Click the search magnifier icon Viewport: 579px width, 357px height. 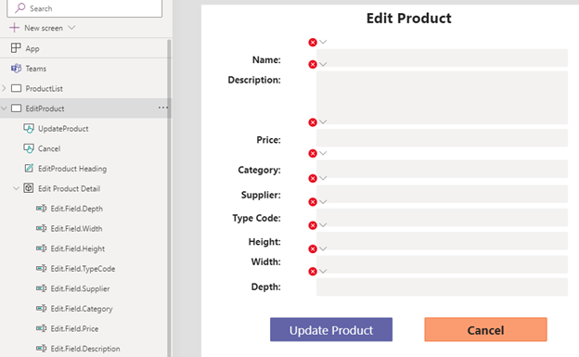tap(19, 7)
